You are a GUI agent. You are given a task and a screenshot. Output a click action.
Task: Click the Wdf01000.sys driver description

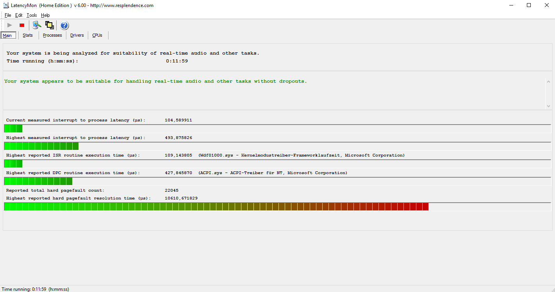coord(302,155)
